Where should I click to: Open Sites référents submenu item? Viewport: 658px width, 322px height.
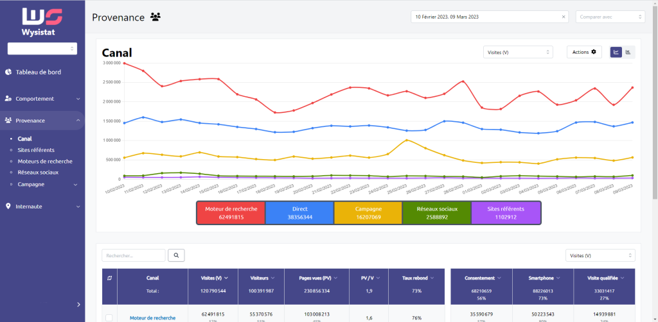click(36, 149)
